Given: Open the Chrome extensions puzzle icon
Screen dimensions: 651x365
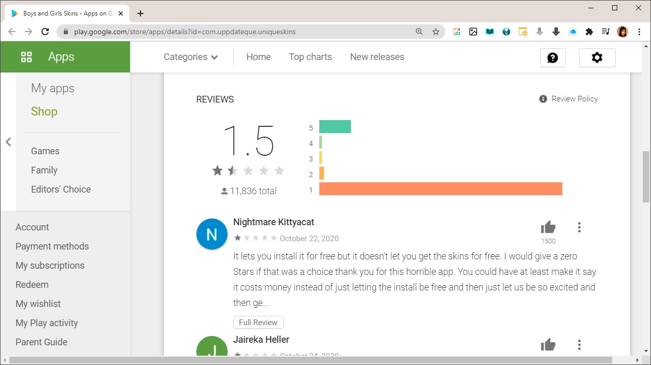Looking at the screenshot, I should point(589,32).
